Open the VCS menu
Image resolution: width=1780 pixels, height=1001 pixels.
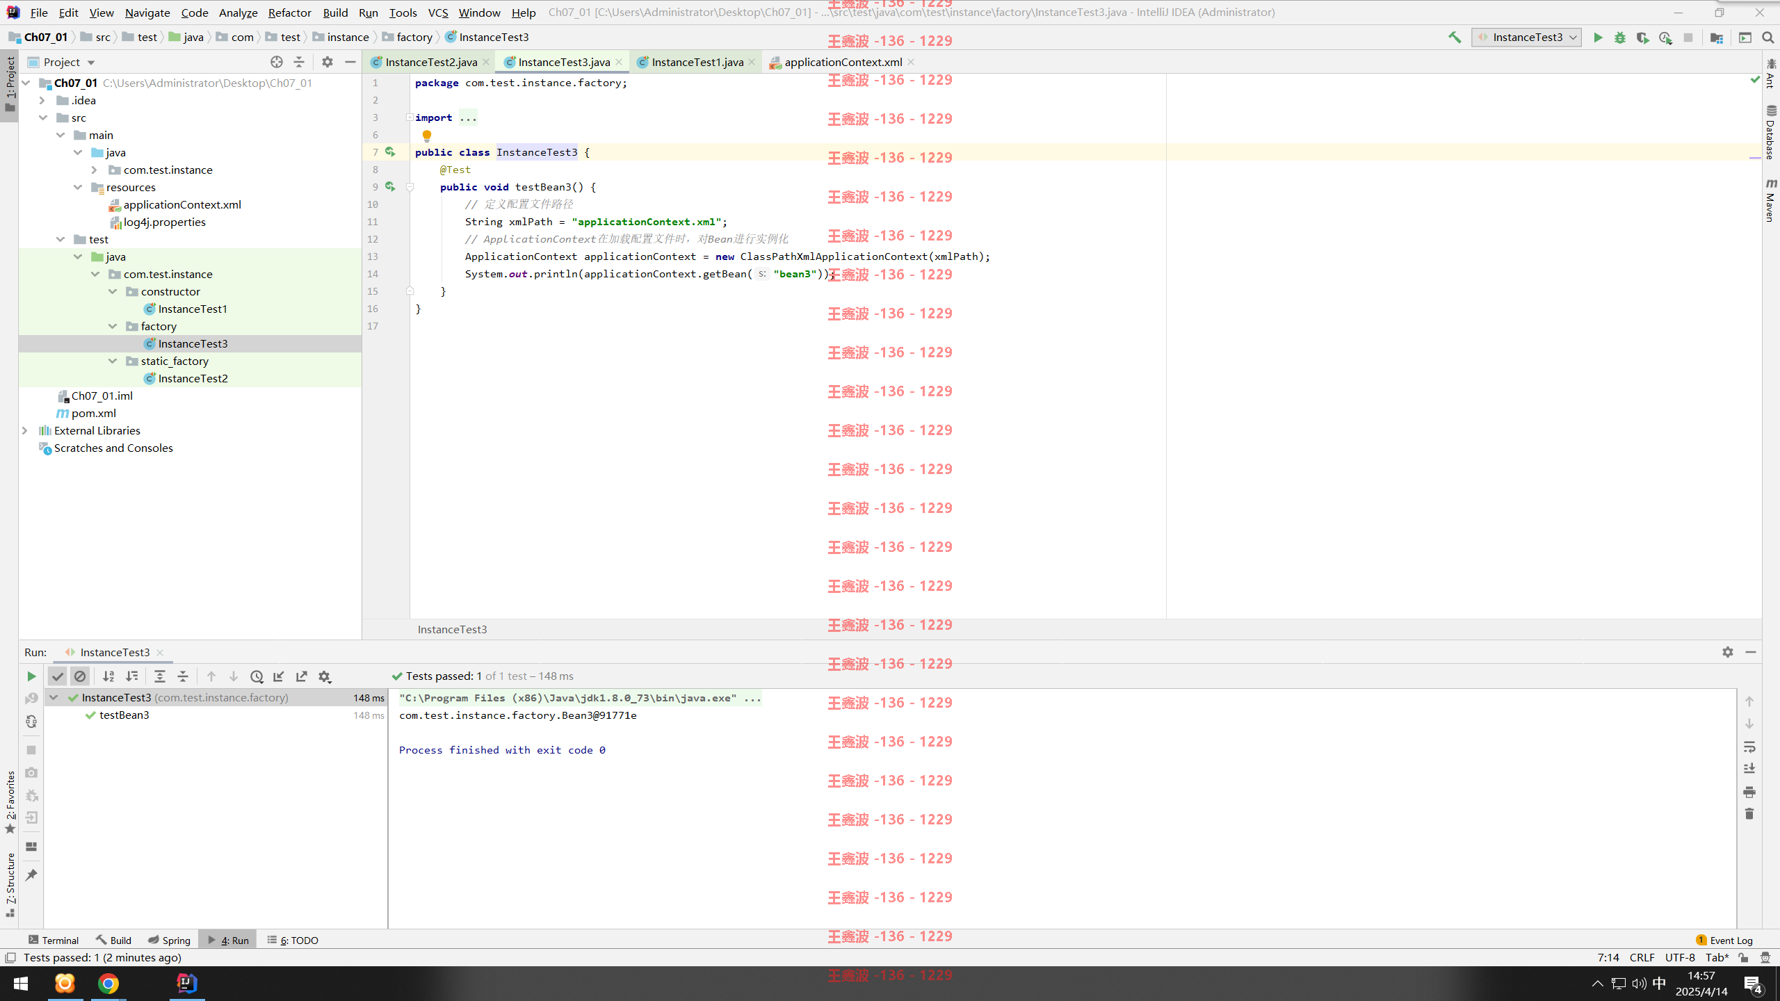pos(438,13)
